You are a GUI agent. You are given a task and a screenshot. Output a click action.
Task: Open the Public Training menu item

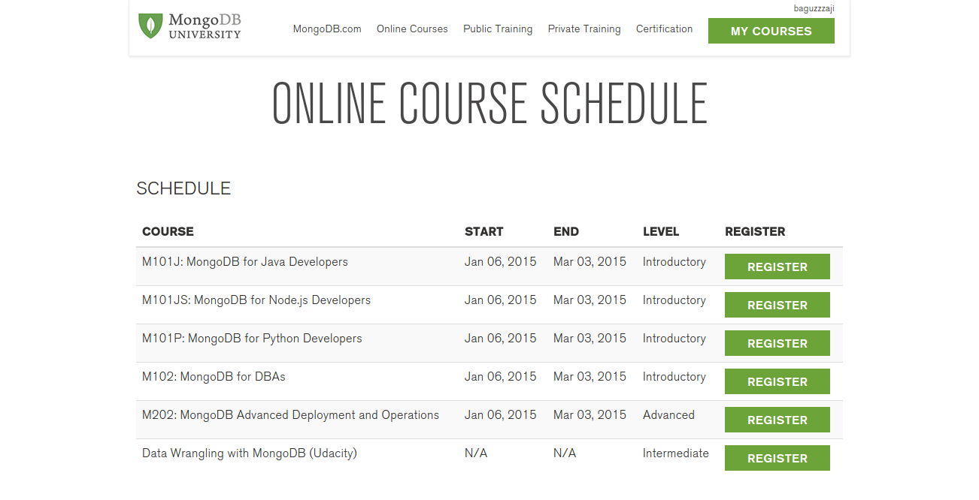coord(498,29)
